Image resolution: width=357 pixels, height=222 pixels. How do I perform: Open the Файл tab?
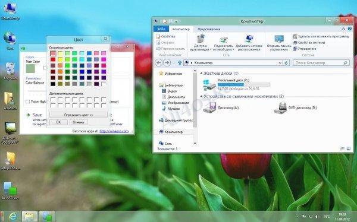(x=161, y=29)
